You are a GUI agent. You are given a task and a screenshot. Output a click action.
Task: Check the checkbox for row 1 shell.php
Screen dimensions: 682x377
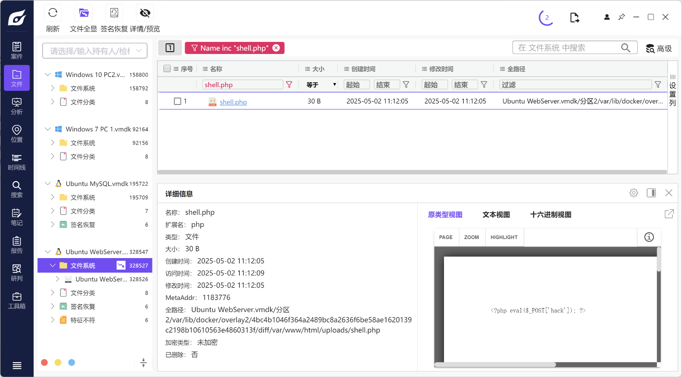point(178,101)
